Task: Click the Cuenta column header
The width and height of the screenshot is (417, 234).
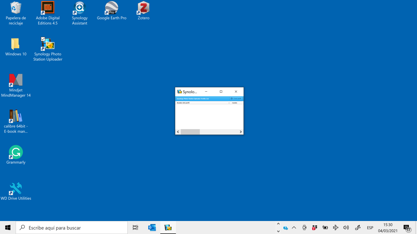Action: 237,103
